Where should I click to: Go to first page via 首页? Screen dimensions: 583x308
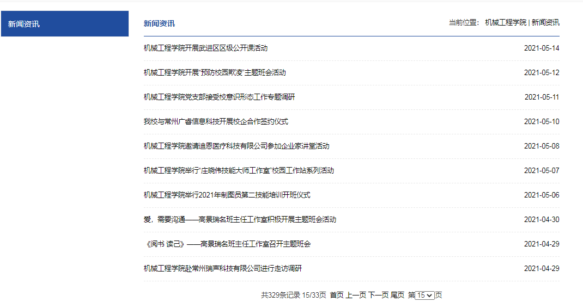point(337,295)
